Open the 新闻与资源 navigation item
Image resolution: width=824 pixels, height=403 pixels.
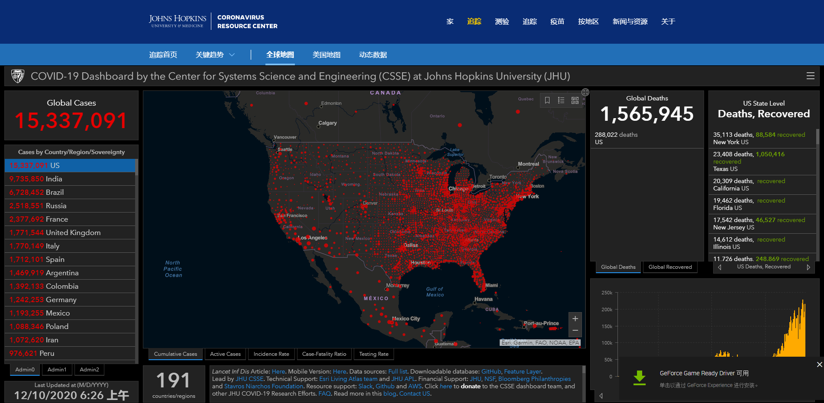(630, 22)
